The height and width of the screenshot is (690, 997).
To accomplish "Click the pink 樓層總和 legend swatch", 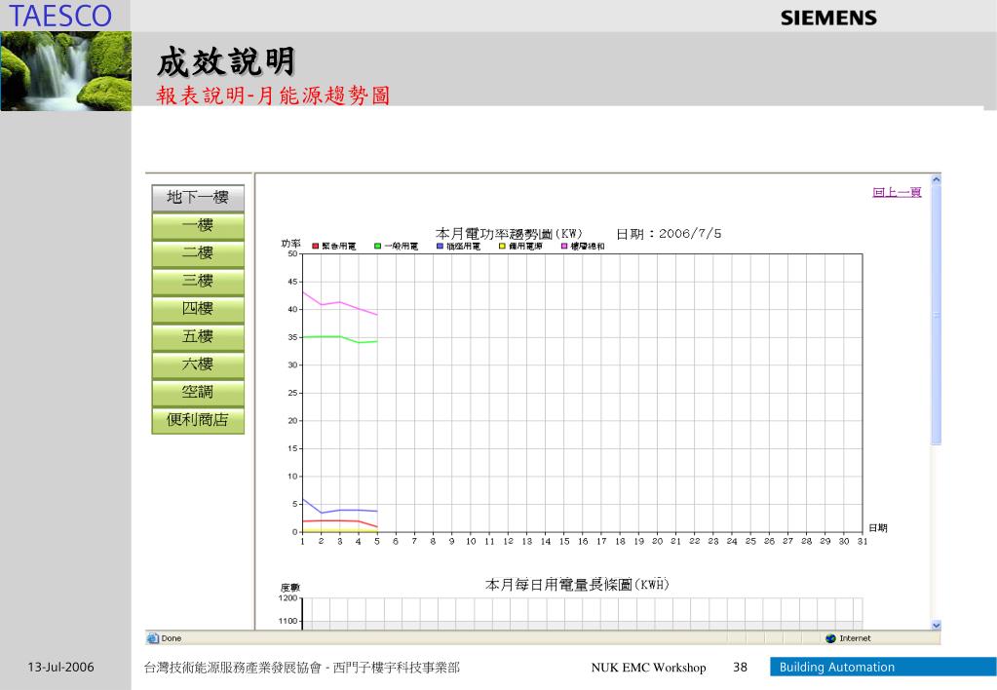I will point(564,247).
